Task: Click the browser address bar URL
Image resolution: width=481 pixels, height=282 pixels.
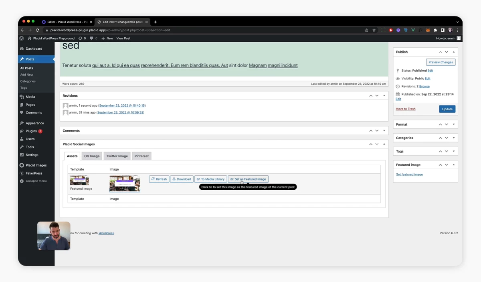Action: pyautogui.click(x=110, y=30)
